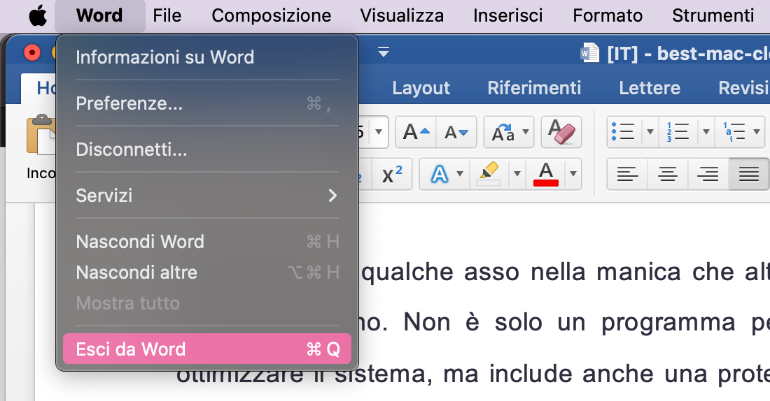The width and height of the screenshot is (770, 401).
Task: Open text effects dropdown arrow
Action: pyautogui.click(x=460, y=174)
